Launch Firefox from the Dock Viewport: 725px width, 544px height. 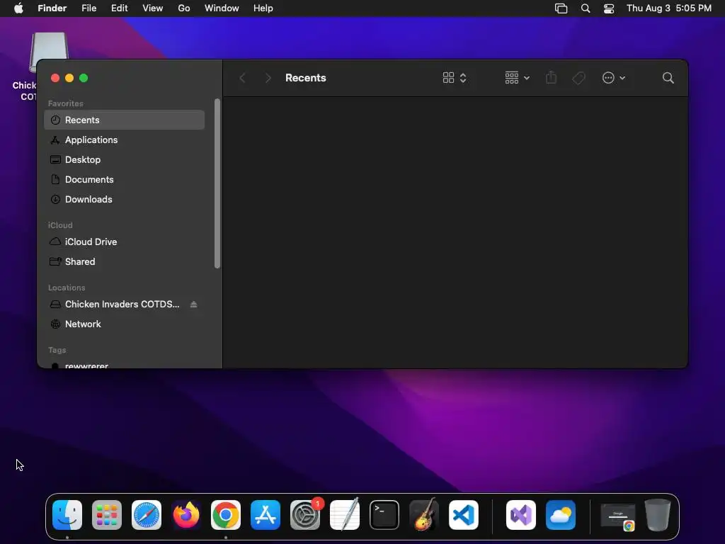click(x=186, y=515)
